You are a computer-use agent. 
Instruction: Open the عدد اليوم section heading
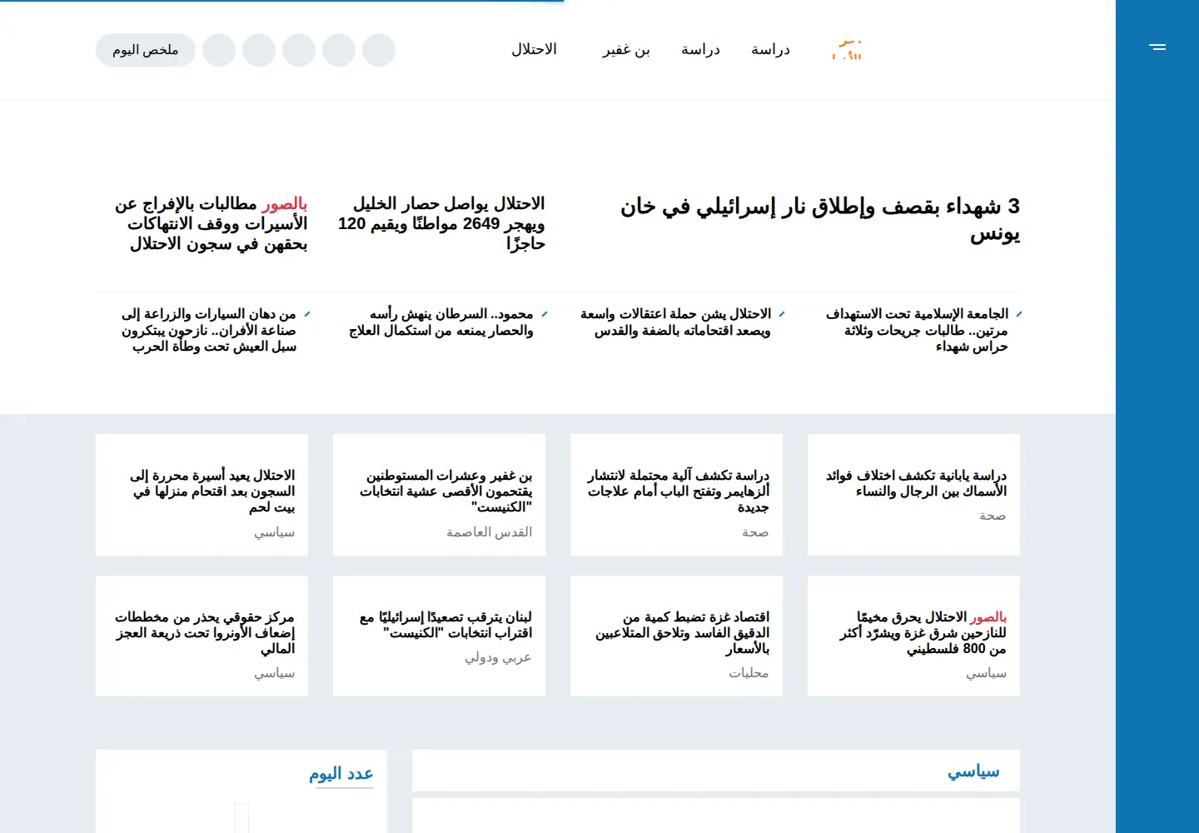[341, 774]
